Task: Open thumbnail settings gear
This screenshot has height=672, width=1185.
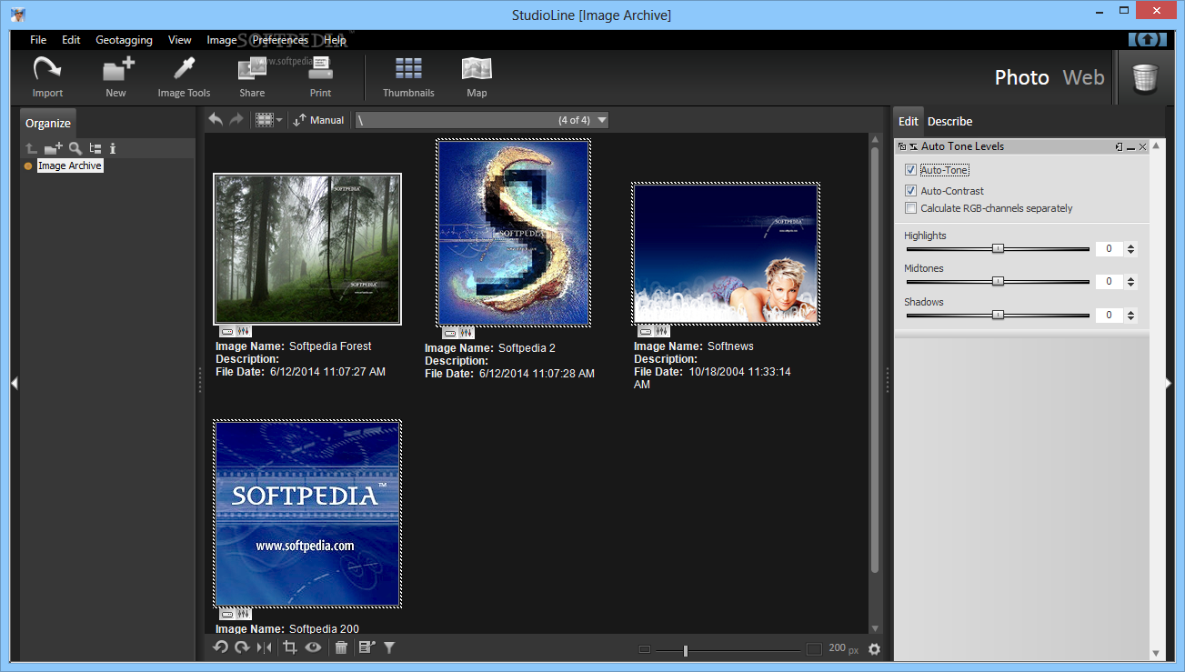Action: [x=875, y=649]
